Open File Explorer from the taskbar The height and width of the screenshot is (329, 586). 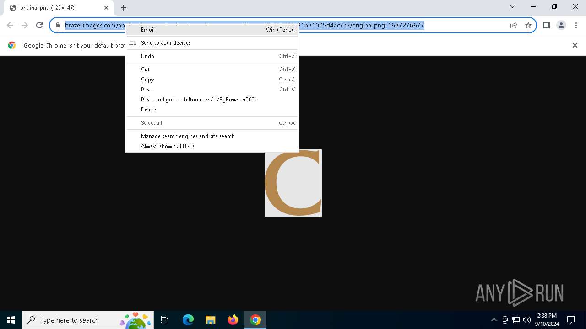coord(211,320)
